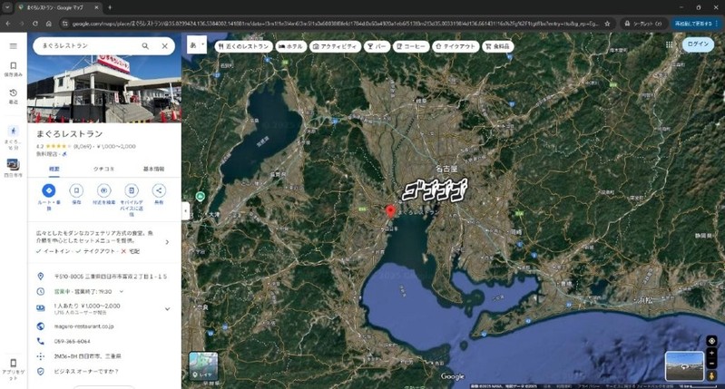Expand the place description chevron

pyautogui.click(x=167, y=242)
